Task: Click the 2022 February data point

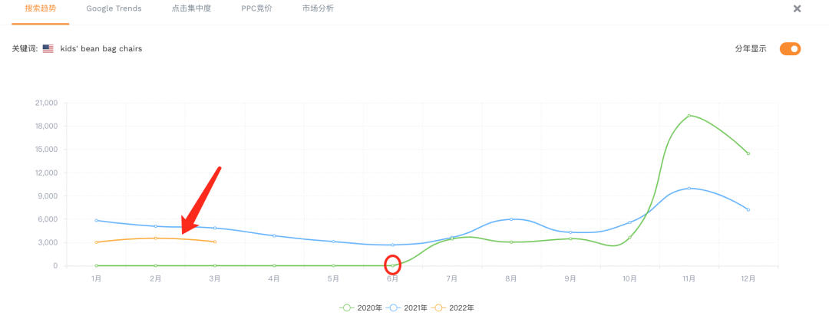Action: click(x=156, y=238)
